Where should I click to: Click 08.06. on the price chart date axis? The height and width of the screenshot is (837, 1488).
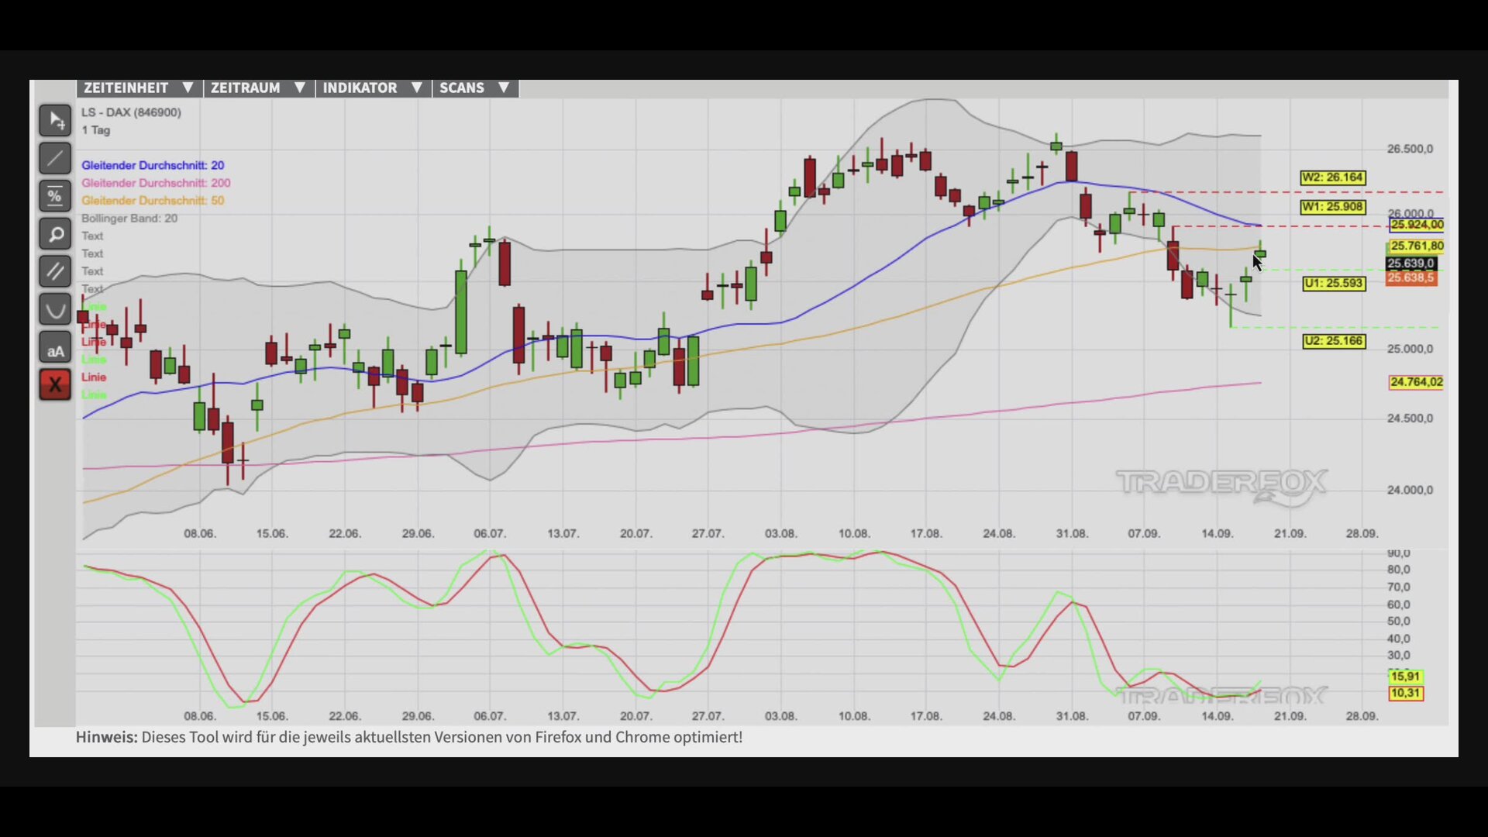pos(200,534)
